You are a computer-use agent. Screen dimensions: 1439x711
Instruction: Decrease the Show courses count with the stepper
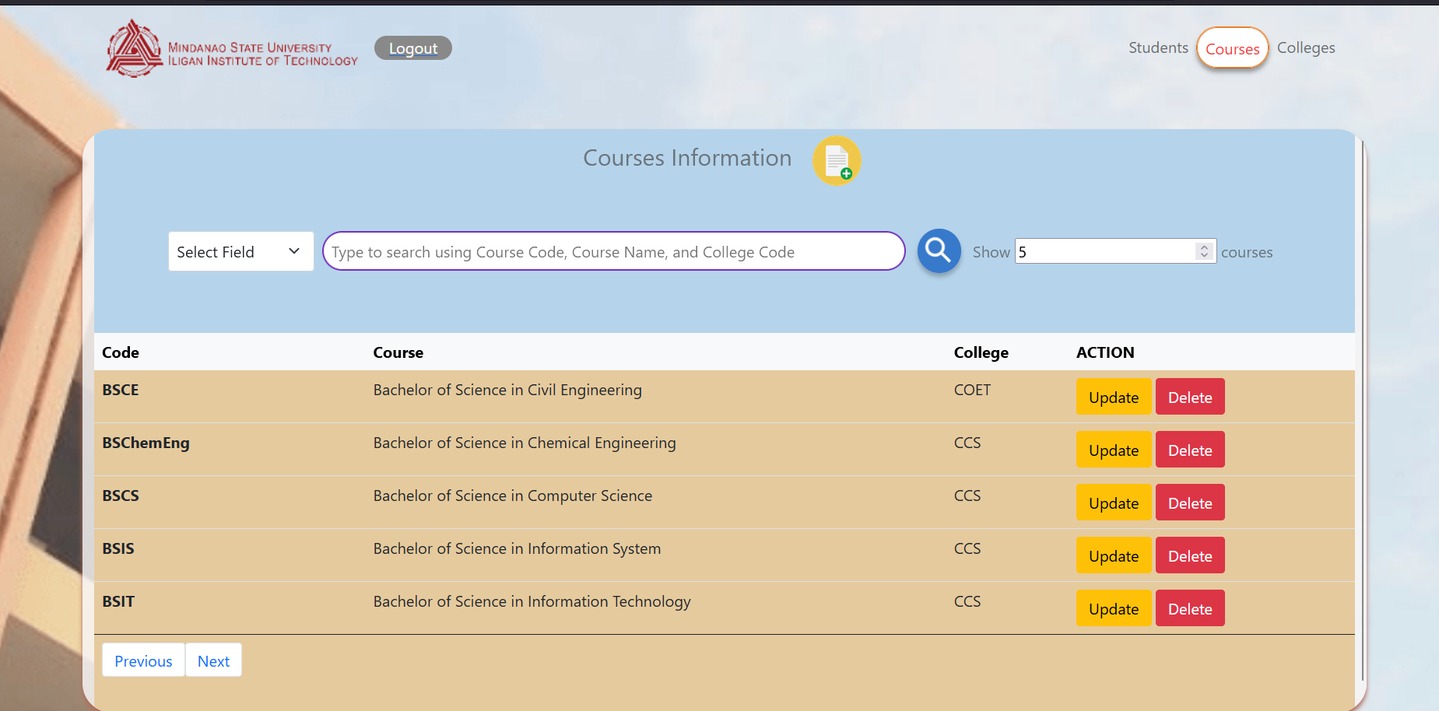[x=1203, y=257]
